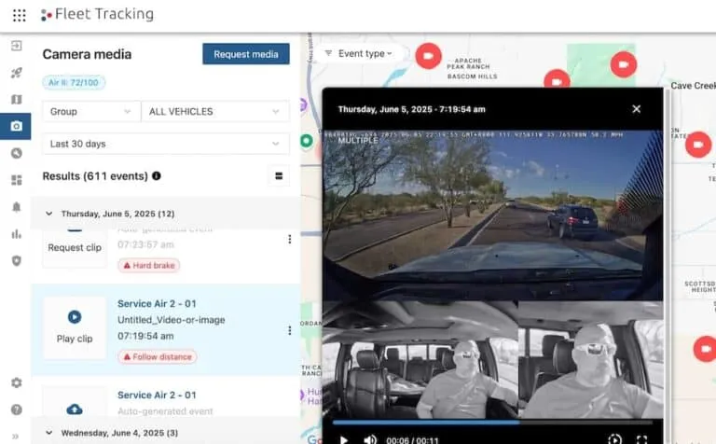The height and width of the screenshot is (444, 716).
Task: Expand sidebar with double-chevron icon
Action: tap(16, 437)
